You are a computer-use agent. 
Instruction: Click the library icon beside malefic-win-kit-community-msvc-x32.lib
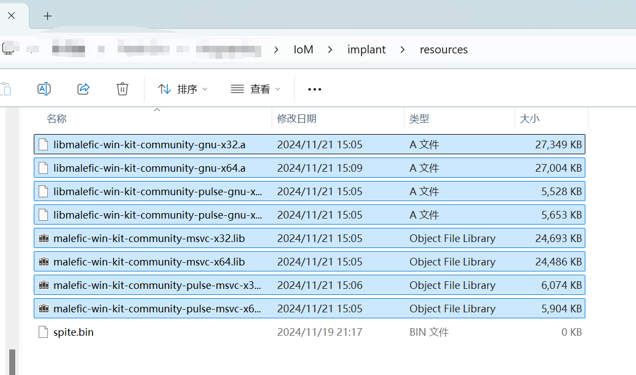[44, 238]
